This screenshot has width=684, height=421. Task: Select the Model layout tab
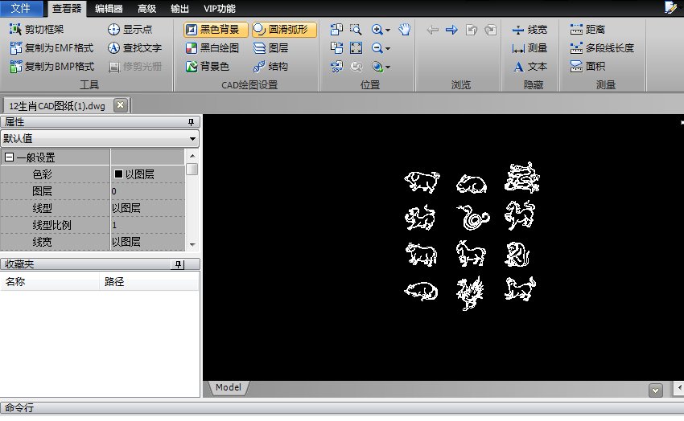pos(228,387)
